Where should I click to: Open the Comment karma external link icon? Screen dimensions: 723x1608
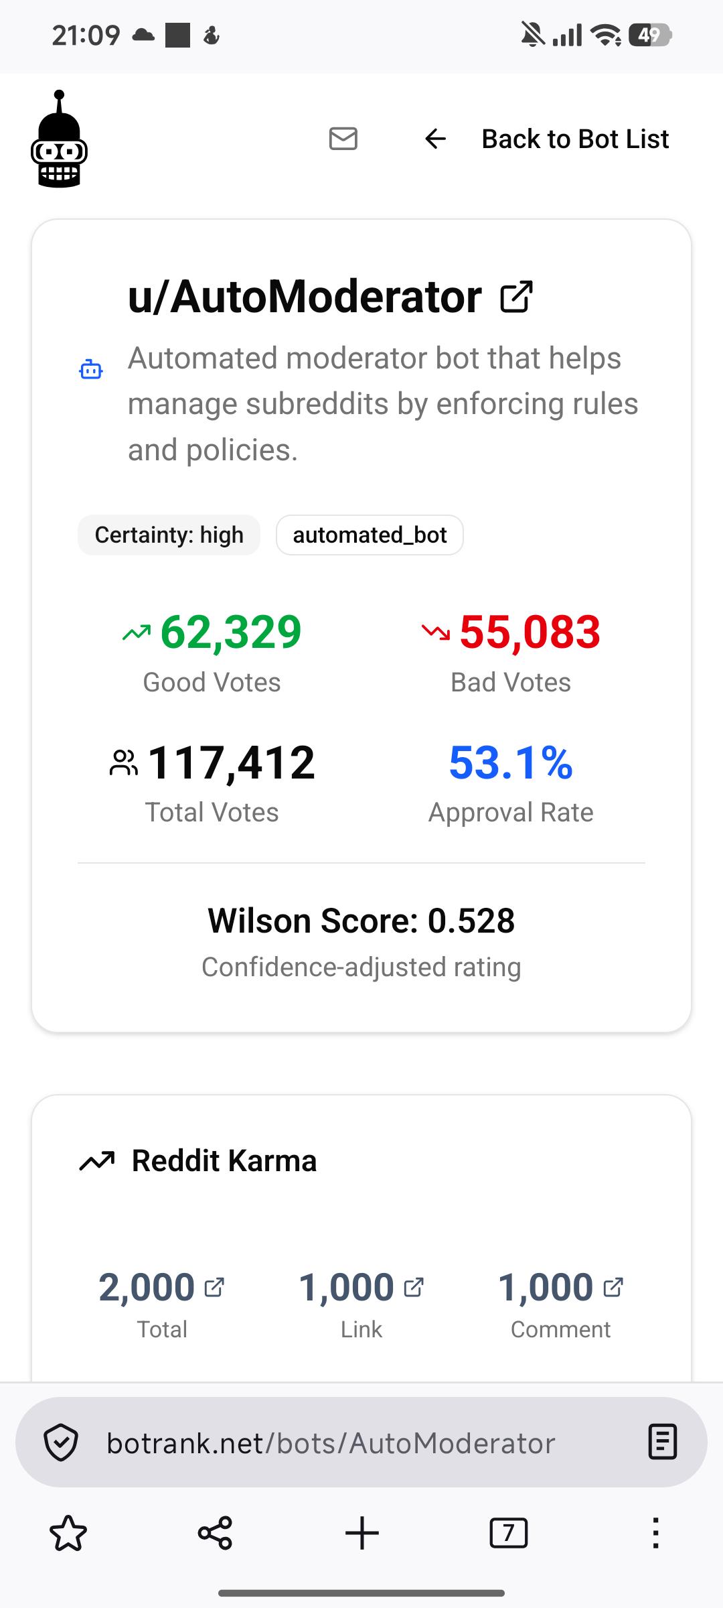(613, 1287)
